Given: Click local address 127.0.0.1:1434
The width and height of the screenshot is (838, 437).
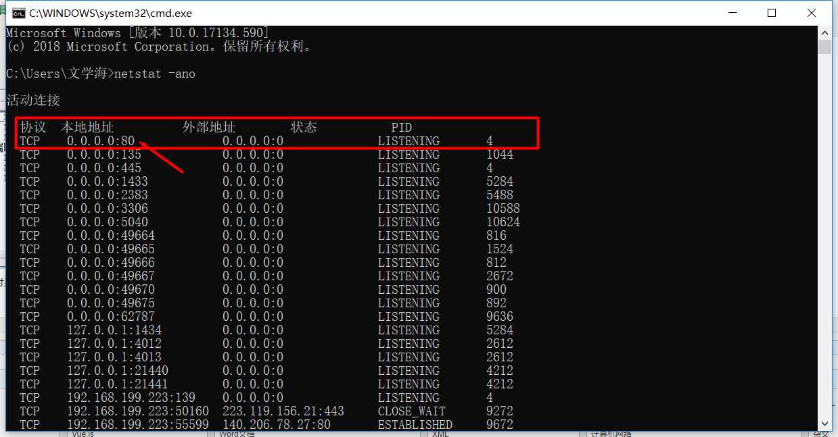Looking at the screenshot, I should coord(114,330).
